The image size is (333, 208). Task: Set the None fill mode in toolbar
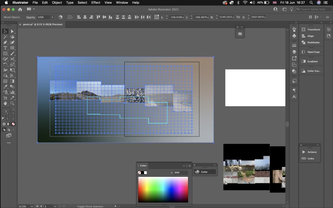pyautogui.click(x=13, y=124)
